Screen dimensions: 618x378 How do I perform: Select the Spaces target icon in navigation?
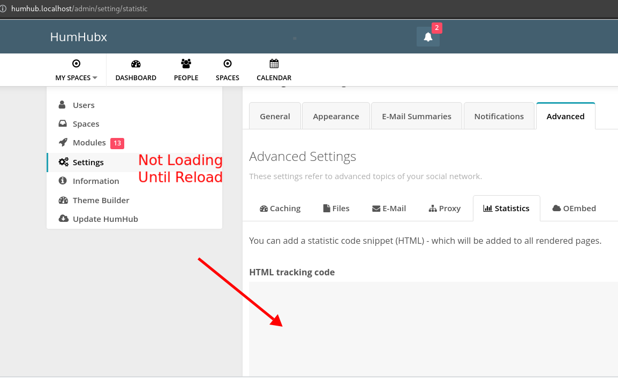tap(227, 64)
